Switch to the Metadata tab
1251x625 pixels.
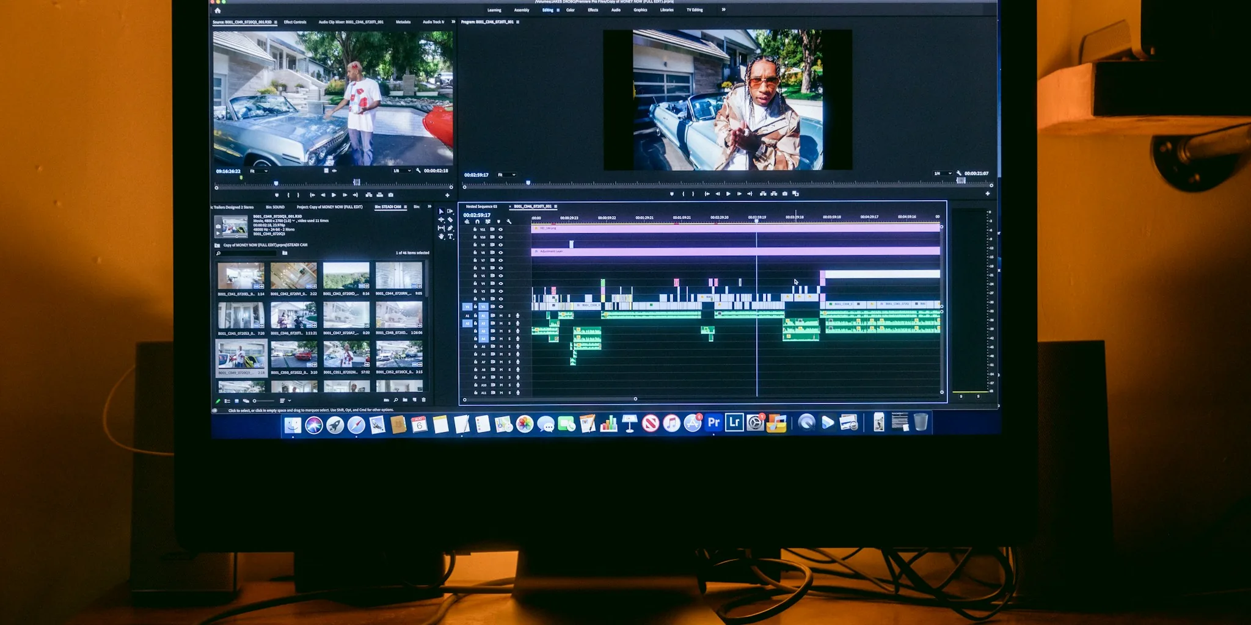403,22
